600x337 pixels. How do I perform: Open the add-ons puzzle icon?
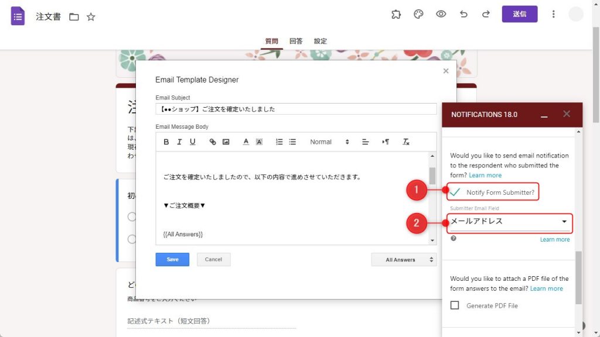(396, 15)
